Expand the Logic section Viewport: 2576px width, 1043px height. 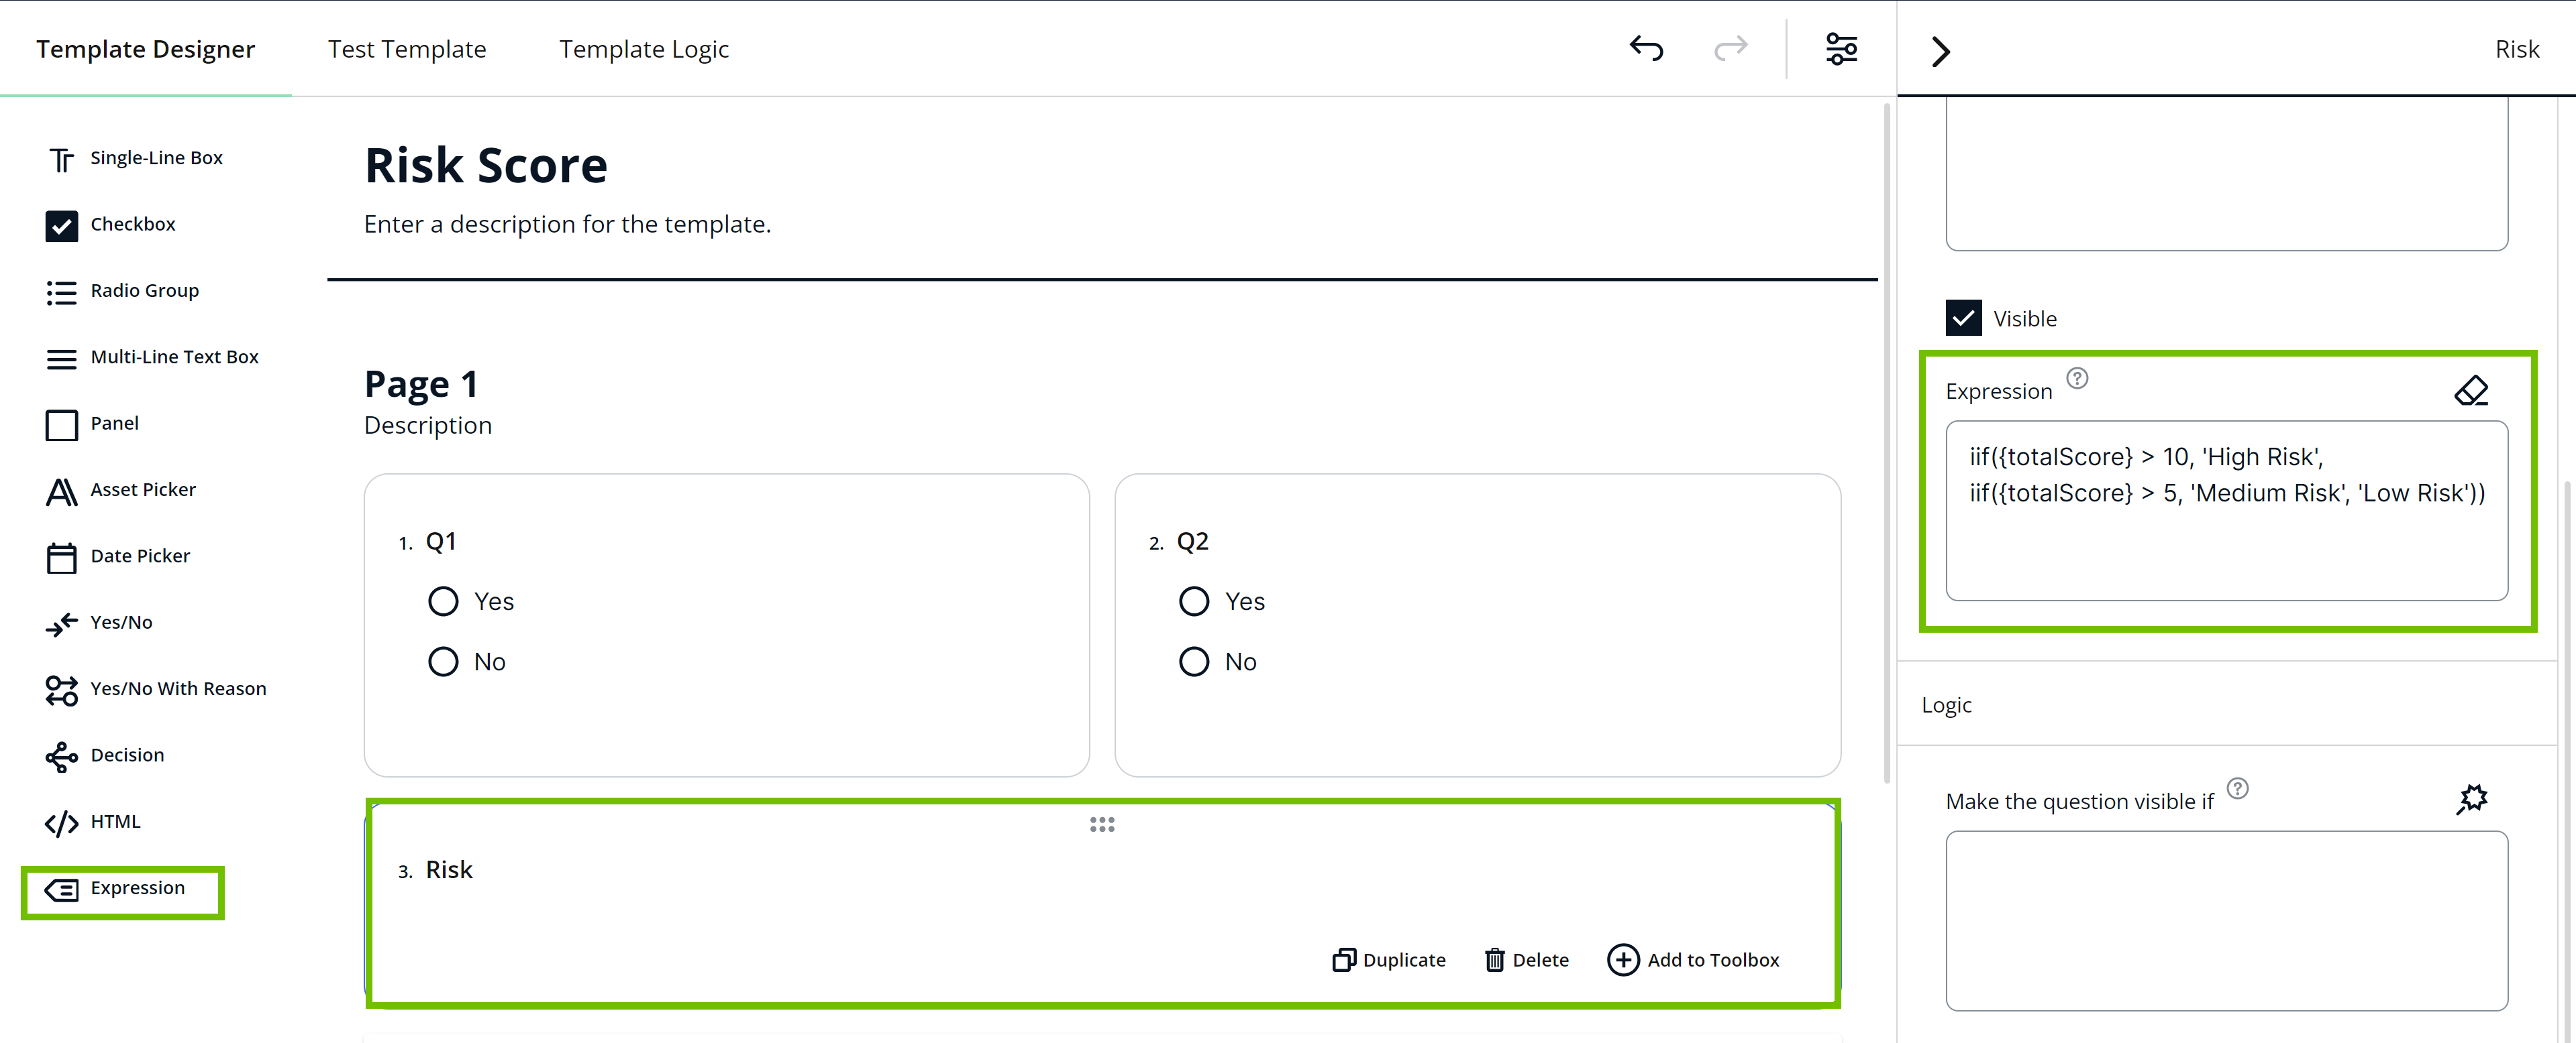(x=1946, y=704)
